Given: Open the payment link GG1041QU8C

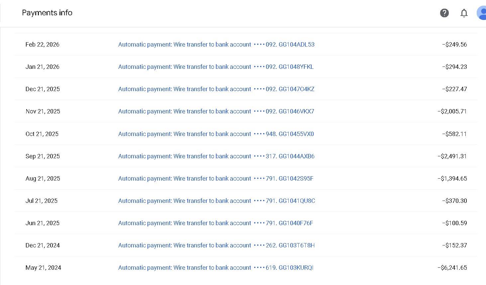Looking at the screenshot, I should point(216,201).
